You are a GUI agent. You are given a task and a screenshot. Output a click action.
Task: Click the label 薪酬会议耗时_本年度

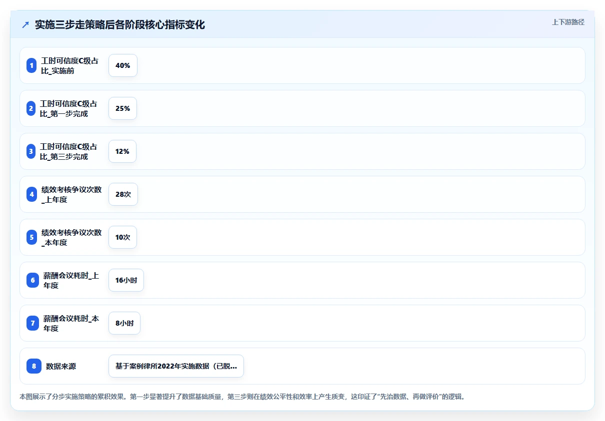(71, 323)
